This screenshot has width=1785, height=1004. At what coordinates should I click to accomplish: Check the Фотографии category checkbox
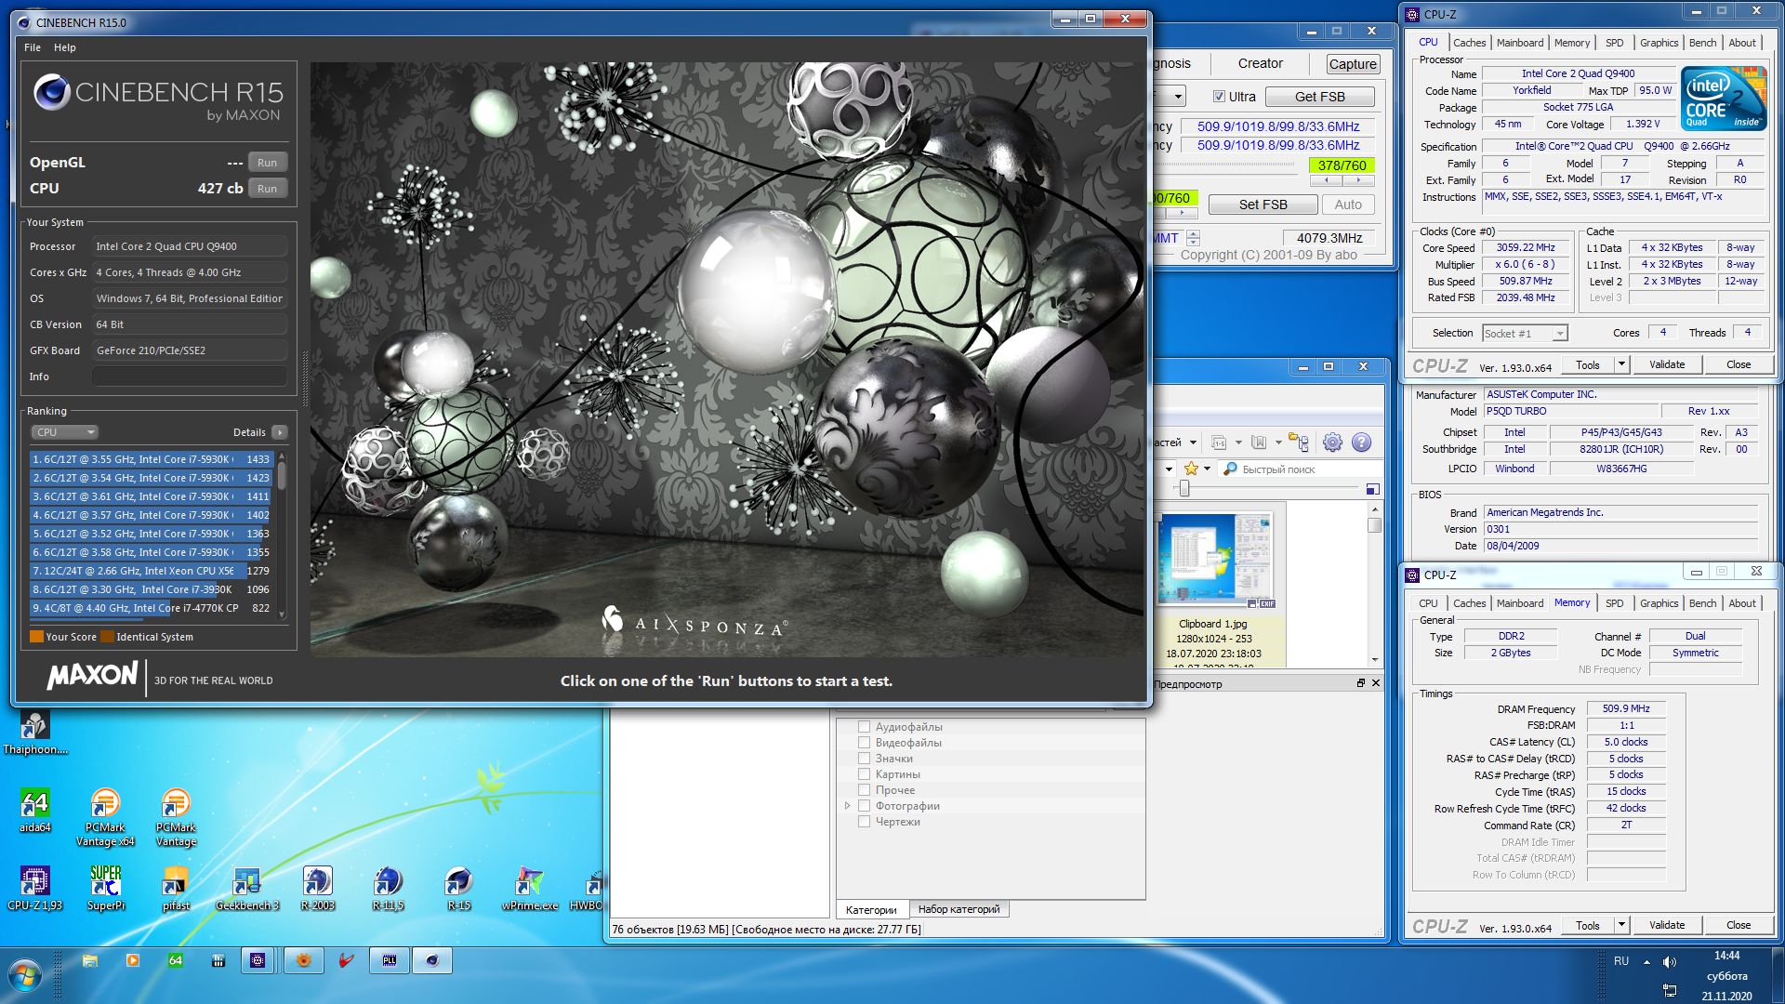pyautogui.click(x=864, y=806)
